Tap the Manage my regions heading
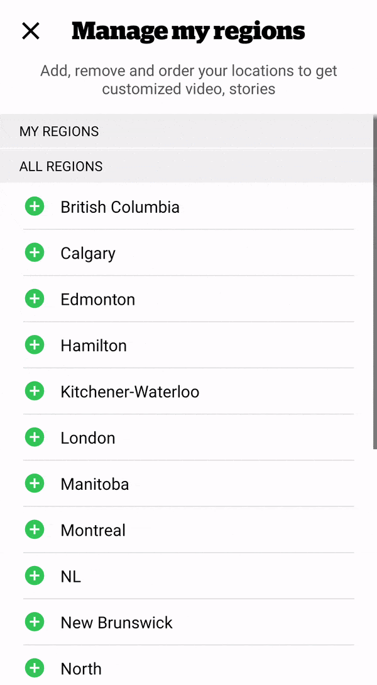 click(188, 31)
